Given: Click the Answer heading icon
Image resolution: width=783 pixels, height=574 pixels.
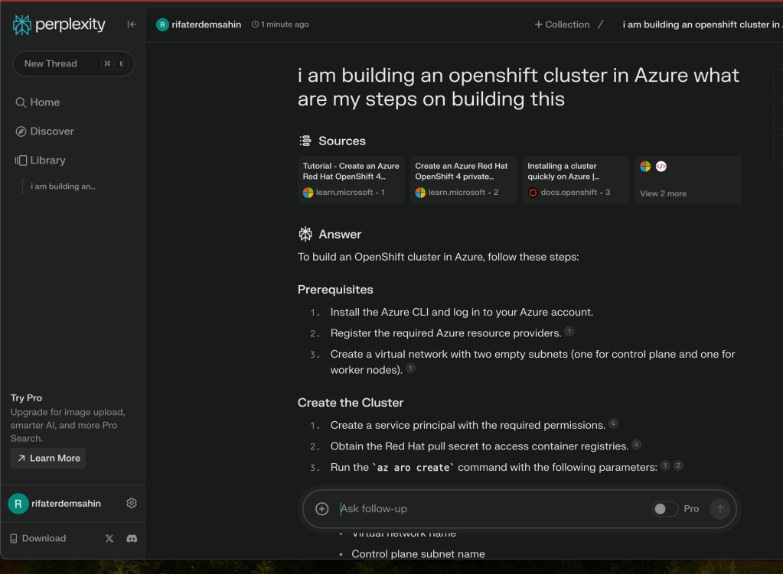Looking at the screenshot, I should pos(305,234).
